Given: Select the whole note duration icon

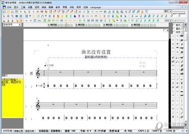Looking at the screenshot, I should point(132,20).
